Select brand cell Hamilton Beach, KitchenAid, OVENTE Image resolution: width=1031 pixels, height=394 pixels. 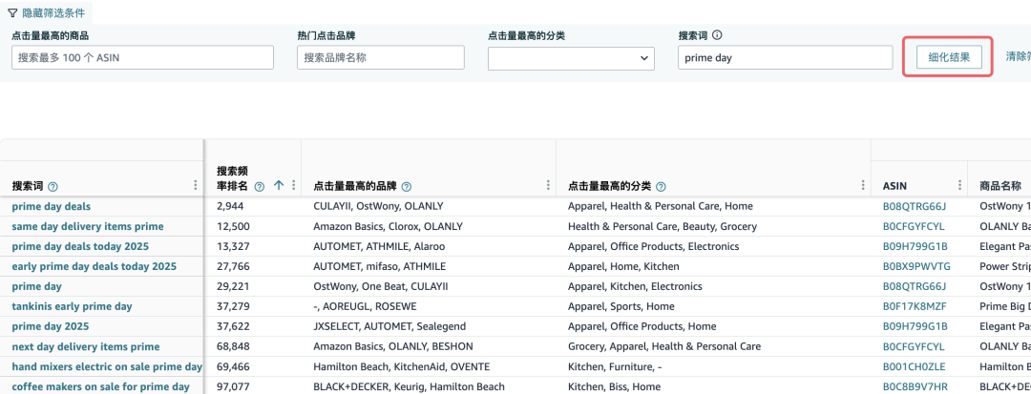pos(402,366)
